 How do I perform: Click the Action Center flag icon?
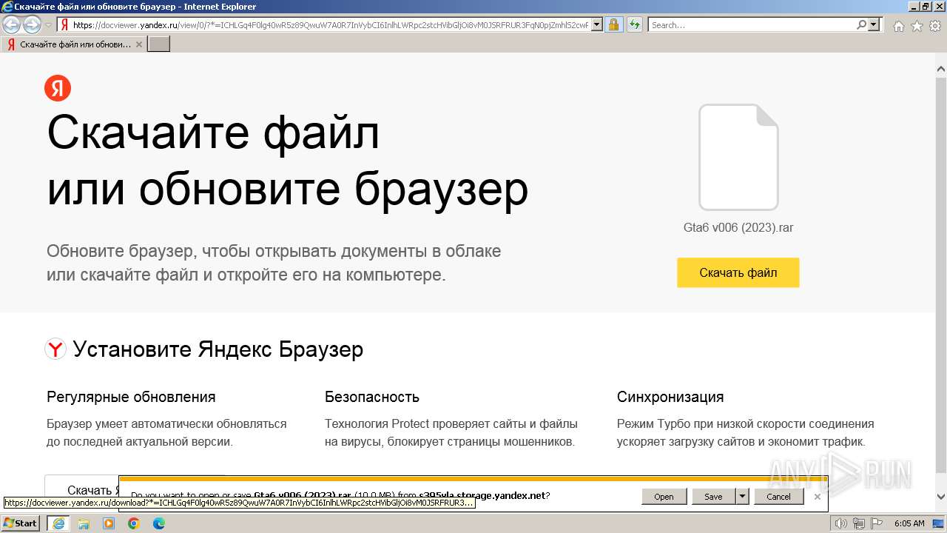[x=876, y=523]
